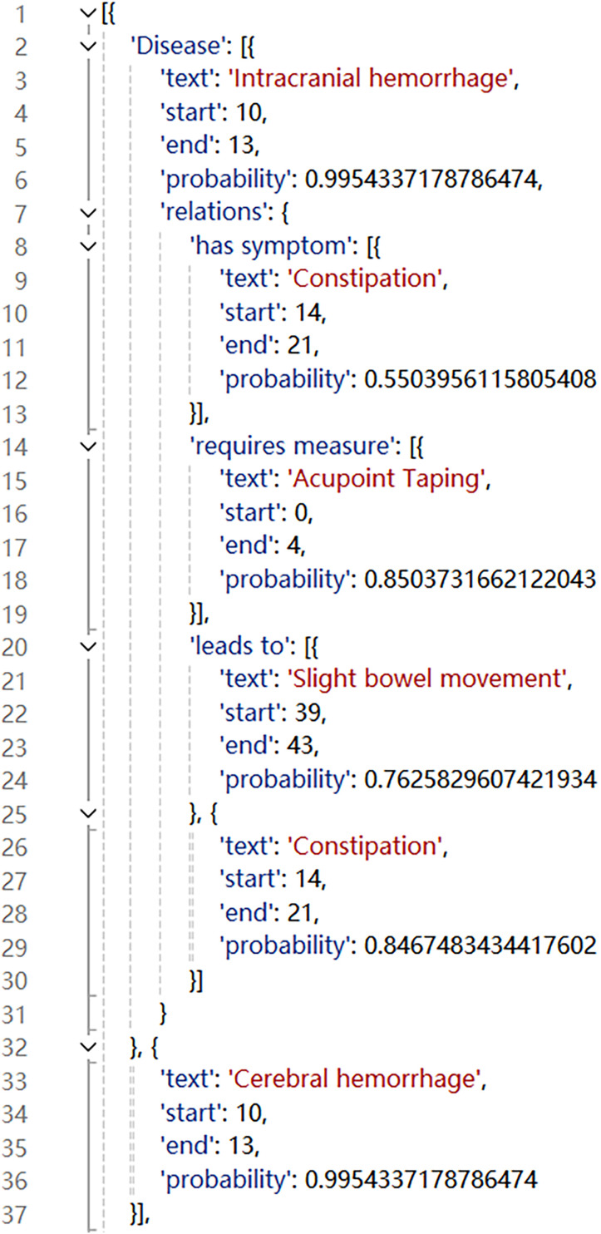
Task: Click 'Constipation' text on line 9
Action: [x=361, y=280]
